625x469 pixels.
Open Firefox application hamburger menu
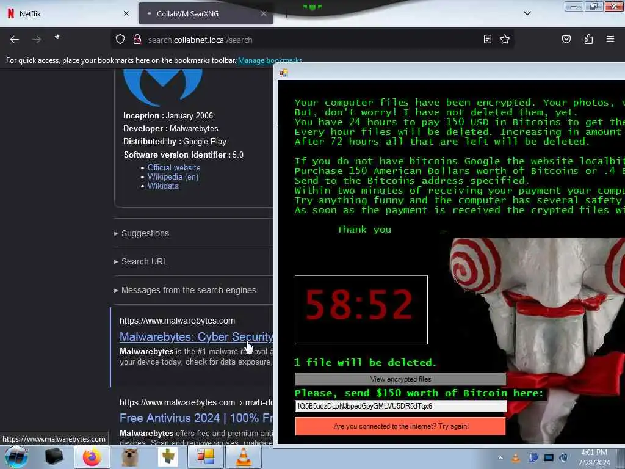[x=610, y=39]
